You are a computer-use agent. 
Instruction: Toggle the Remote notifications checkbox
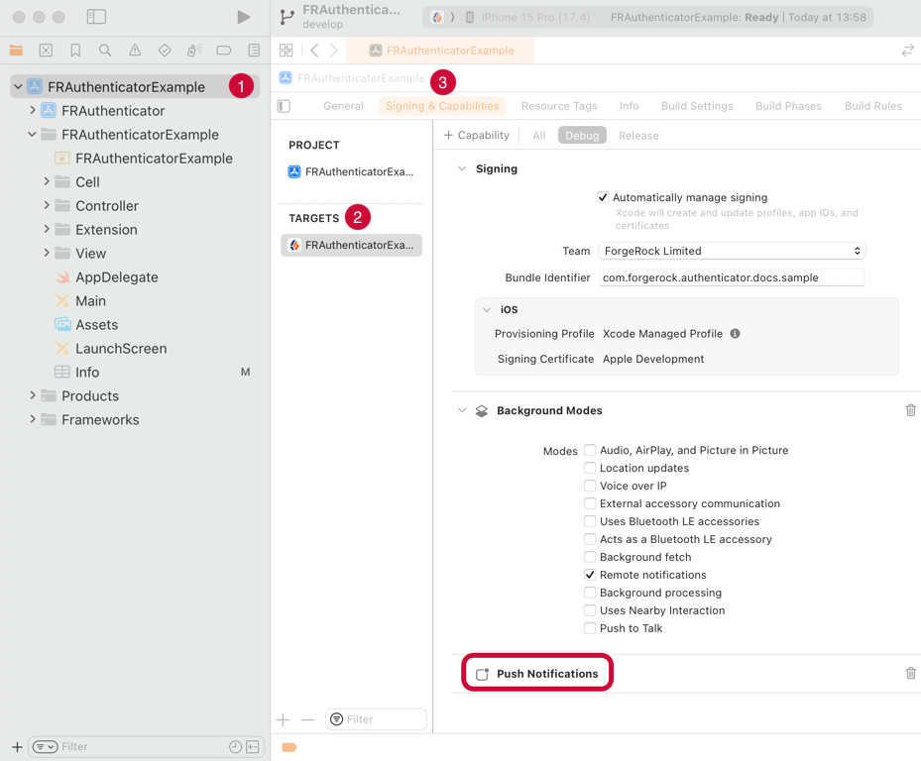pyautogui.click(x=590, y=575)
